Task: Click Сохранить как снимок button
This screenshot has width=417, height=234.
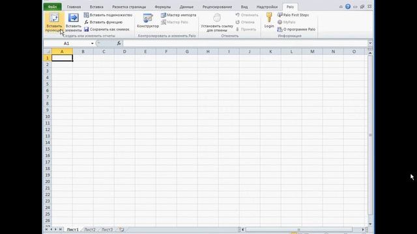Action: tap(107, 29)
